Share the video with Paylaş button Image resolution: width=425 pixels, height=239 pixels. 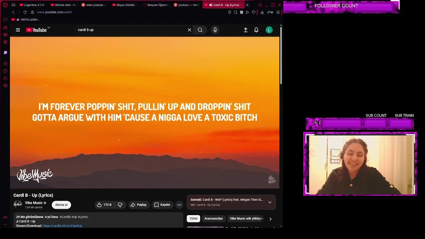(x=138, y=205)
